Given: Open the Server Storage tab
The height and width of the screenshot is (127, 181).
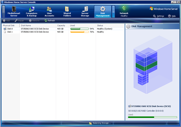Looking at the screenshot, I should [x=85, y=12].
